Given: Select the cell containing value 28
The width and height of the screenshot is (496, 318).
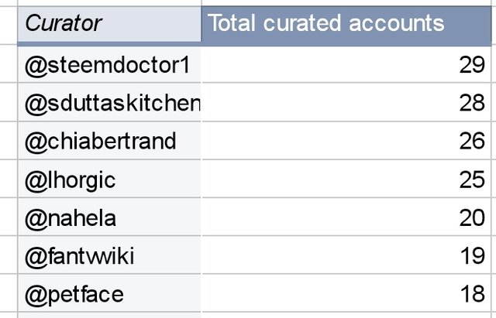Looking at the screenshot, I should pyautogui.click(x=346, y=102).
